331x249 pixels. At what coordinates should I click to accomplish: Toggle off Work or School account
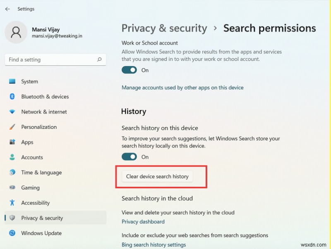[129, 70]
